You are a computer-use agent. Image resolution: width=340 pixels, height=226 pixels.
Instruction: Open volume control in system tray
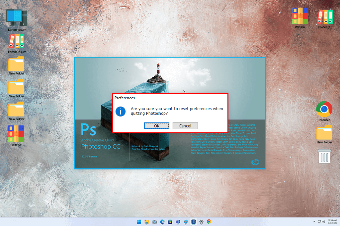point(323,222)
